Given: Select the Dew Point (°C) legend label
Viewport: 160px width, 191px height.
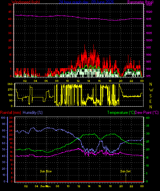Looking at the screenshot, I should (x=147, y=113).
